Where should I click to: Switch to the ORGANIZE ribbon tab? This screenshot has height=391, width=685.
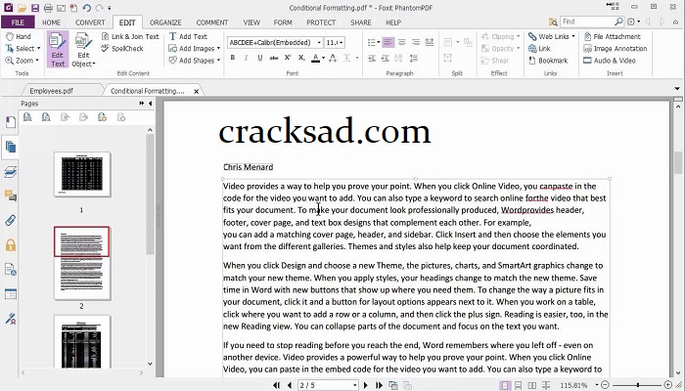point(165,22)
